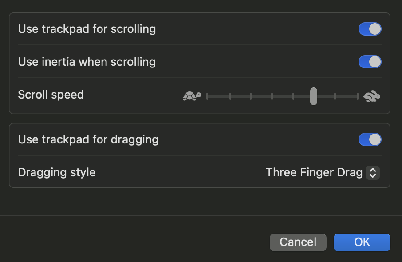Set scroll speed to the fastest tick

[357, 96]
